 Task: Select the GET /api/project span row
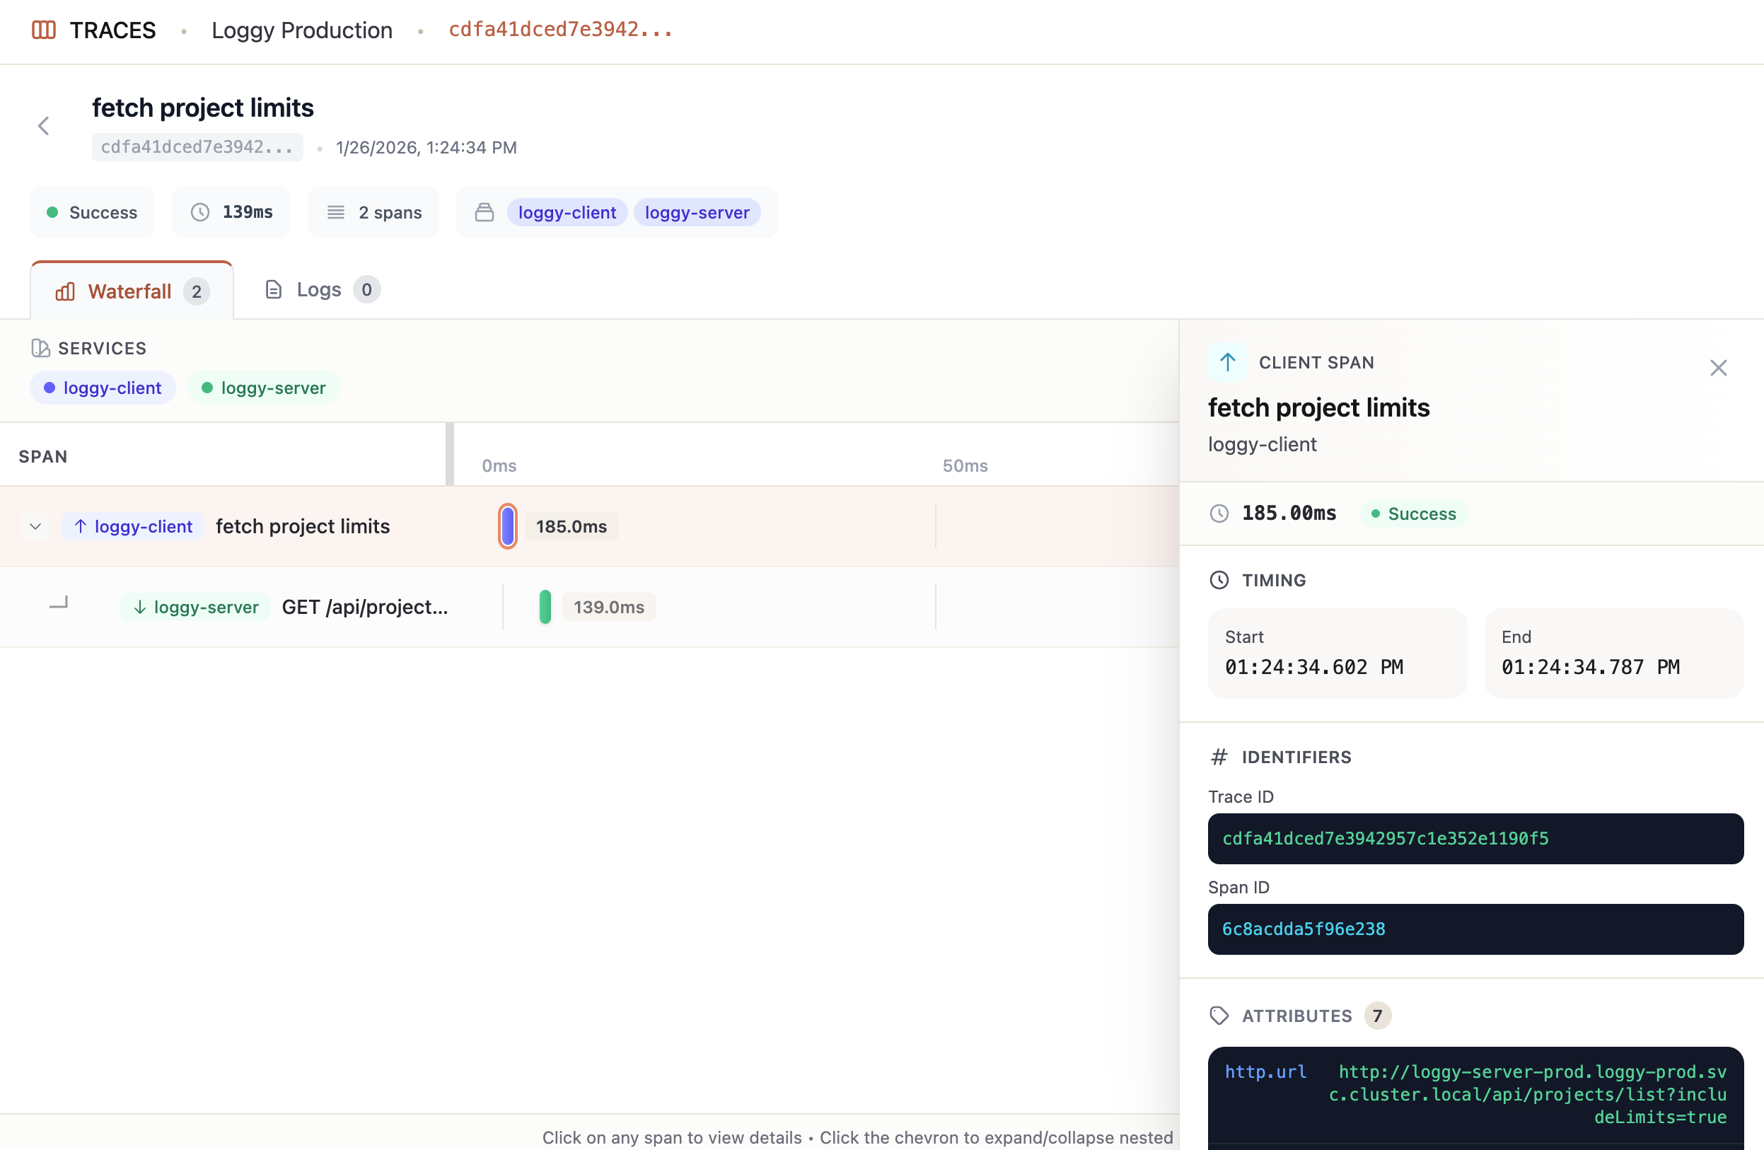pos(364,607)
